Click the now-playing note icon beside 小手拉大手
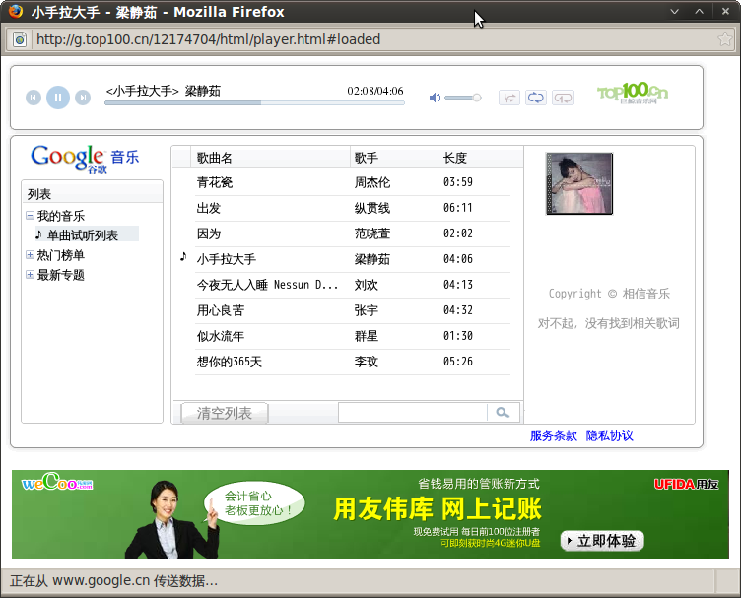Image resolution: width=741 pixels, height=598 pixels. (183, 256)
